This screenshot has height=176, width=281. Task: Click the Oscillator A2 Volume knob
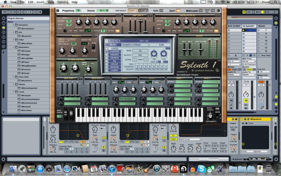[x=177, y=22]
